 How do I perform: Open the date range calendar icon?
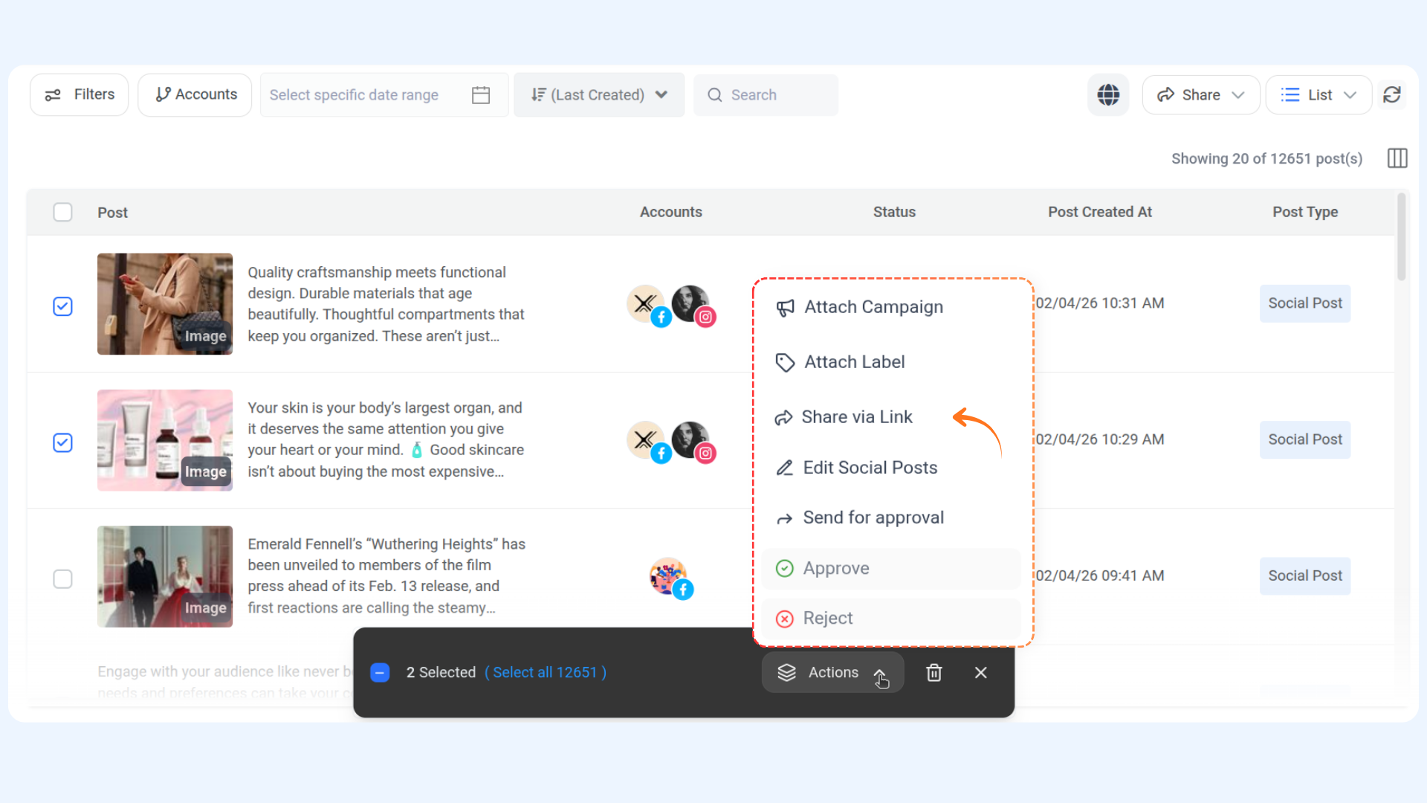(481, 95)
